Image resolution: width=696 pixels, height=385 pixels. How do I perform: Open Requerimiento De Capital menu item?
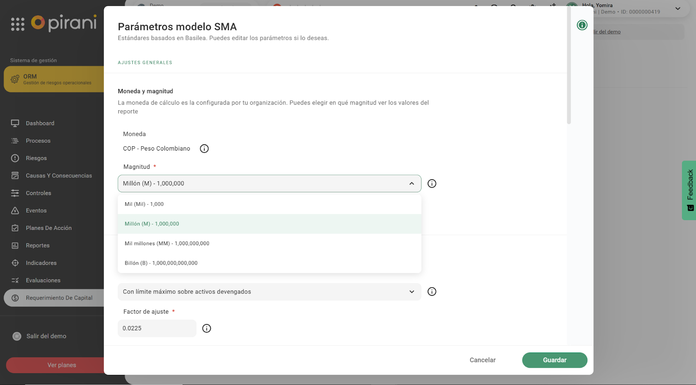(x=59, y=298)
